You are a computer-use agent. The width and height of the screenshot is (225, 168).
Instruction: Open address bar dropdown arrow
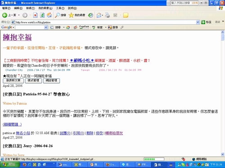[x=198, y=22]
